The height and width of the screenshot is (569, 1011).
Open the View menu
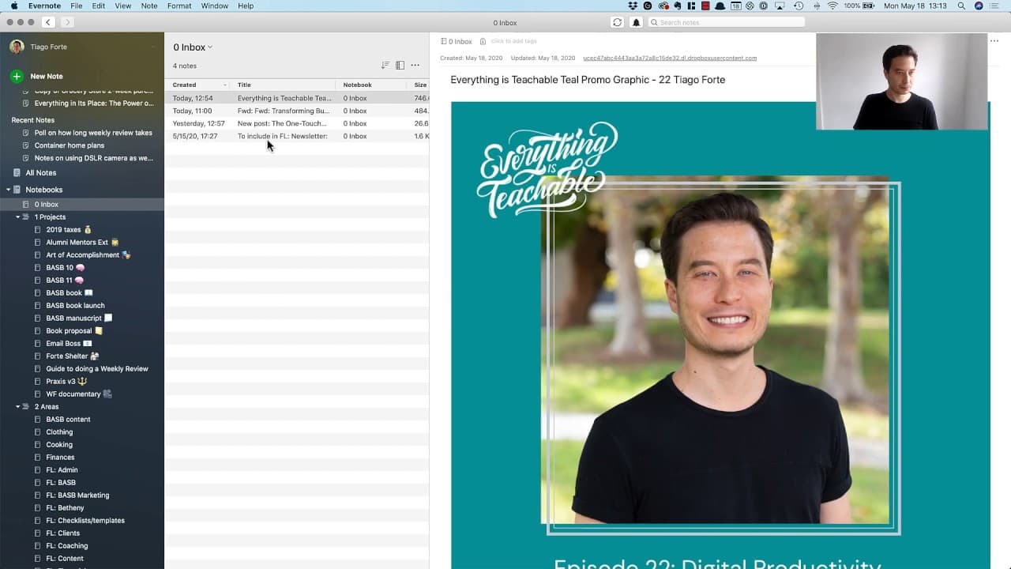tap(123, 6)
